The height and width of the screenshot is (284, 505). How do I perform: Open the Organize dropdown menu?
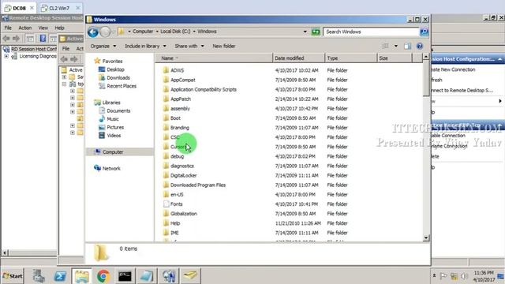point(103,46)
